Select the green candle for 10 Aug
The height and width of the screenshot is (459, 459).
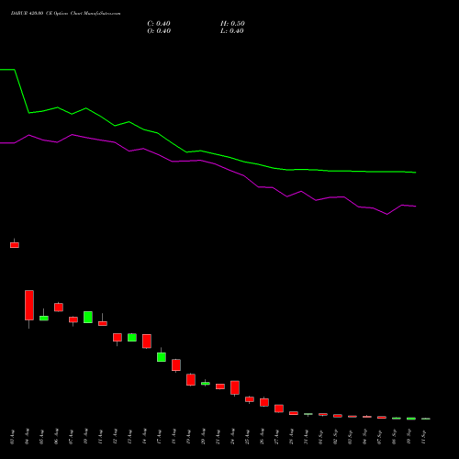tap(88, 317)
